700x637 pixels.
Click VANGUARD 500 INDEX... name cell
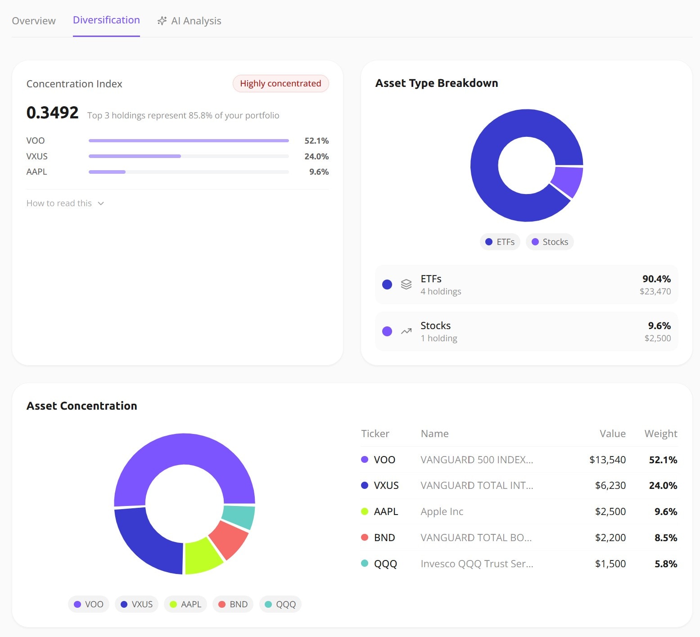coord(477,460)
